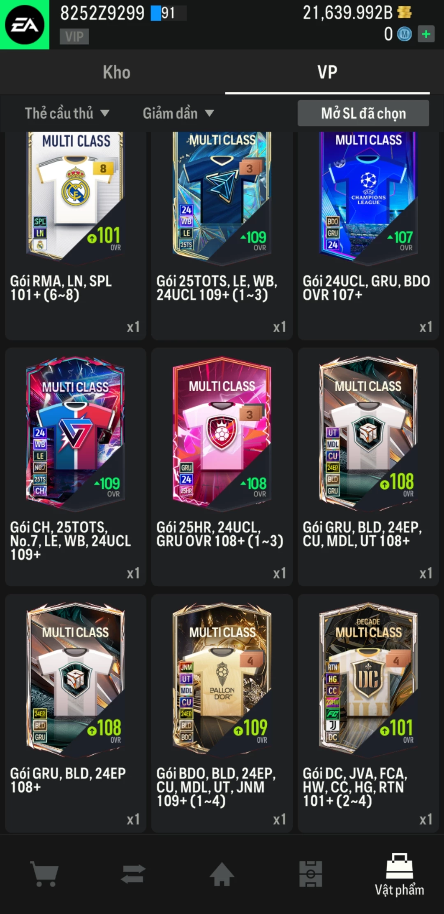Tap the VIP badge under the account ID

[74, 37]
